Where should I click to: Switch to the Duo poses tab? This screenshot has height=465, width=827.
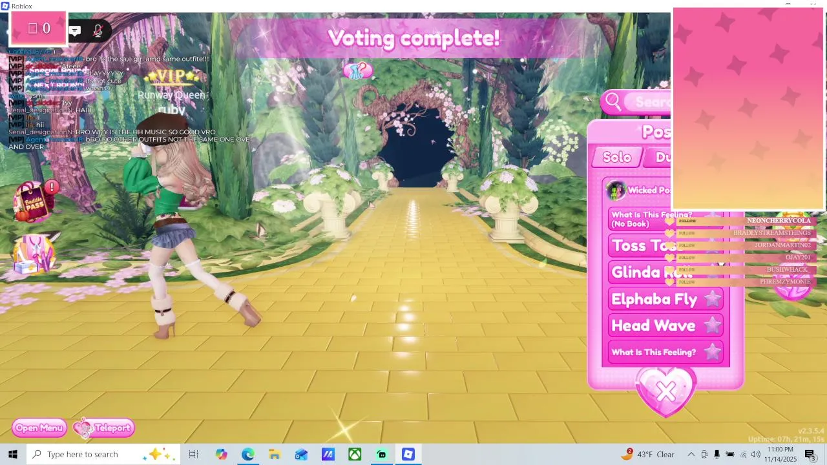659,157
